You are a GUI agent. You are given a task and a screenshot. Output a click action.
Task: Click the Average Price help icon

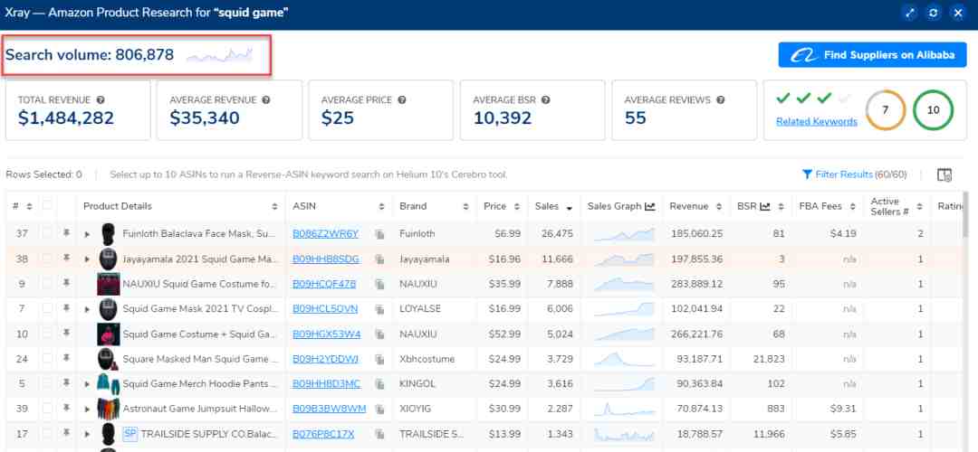pos(402,99)
